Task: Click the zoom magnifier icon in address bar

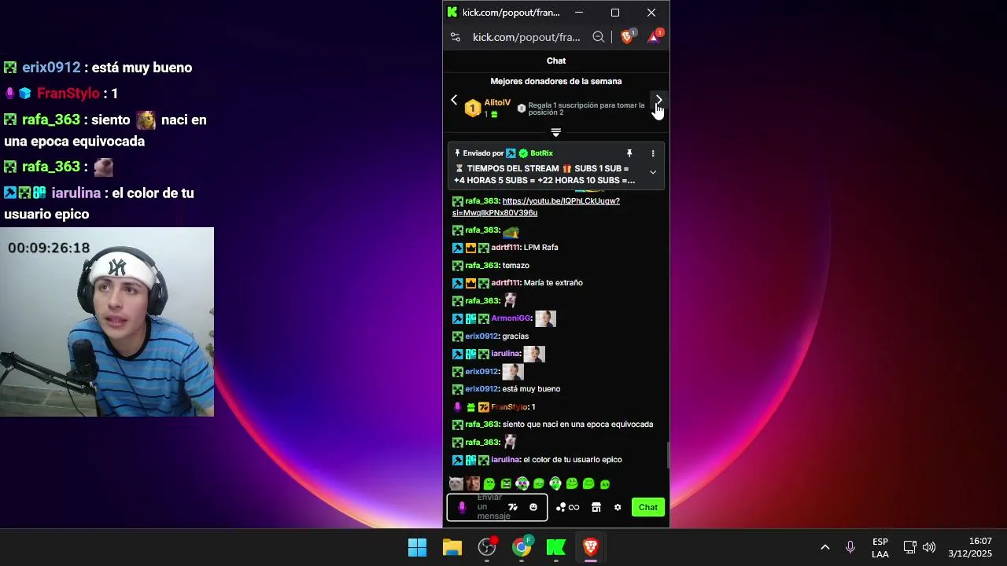Action: click(599, 37)
